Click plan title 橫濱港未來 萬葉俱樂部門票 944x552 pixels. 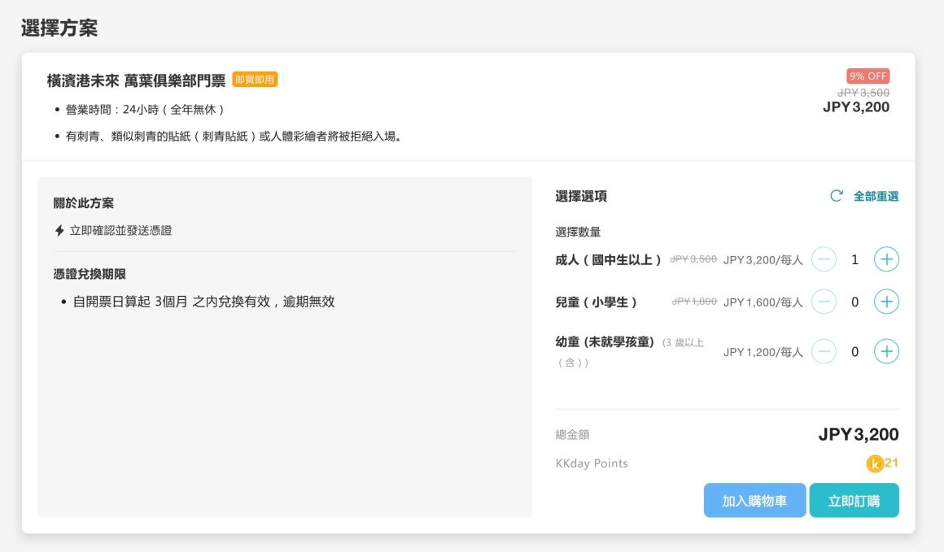136,80
